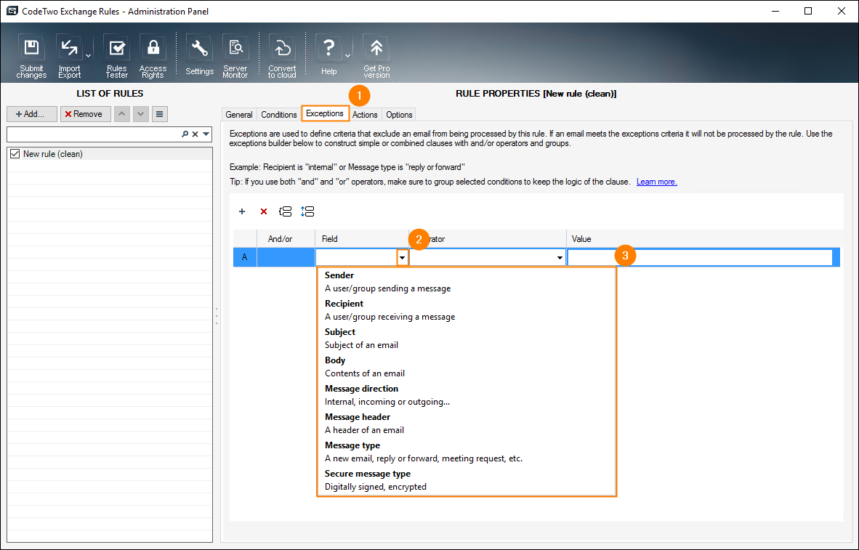Switch to the Exceptions tab

[325, 113]
